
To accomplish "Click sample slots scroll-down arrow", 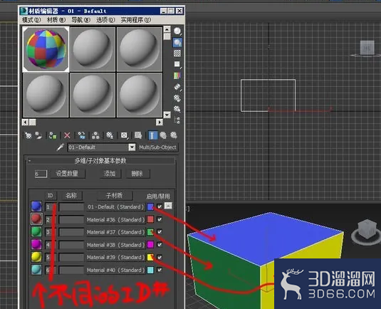I will (x=167, y=115).
